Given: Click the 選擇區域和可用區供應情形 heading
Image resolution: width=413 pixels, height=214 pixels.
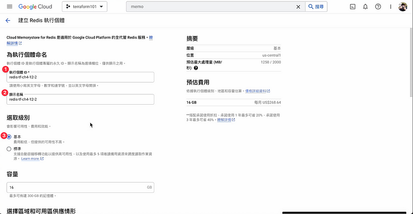Looking at the screenshot, I should [x=41, y=211].
